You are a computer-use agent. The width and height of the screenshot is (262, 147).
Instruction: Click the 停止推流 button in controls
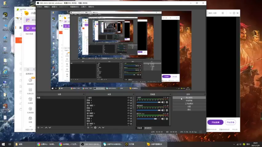189,98
